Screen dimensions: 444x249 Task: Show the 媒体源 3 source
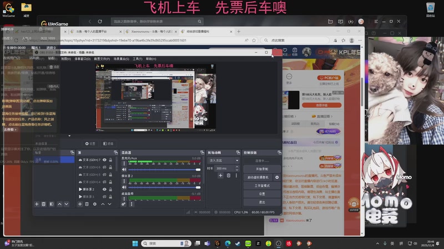tap(104, 196)
